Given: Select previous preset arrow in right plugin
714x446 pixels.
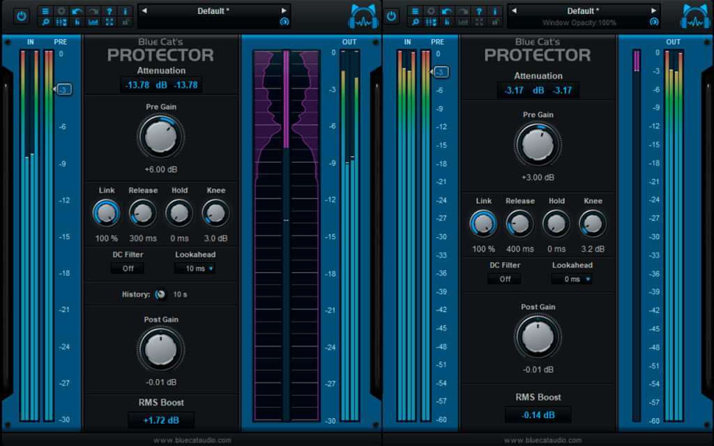Looking at the screenshot, I should click(514, 10).
